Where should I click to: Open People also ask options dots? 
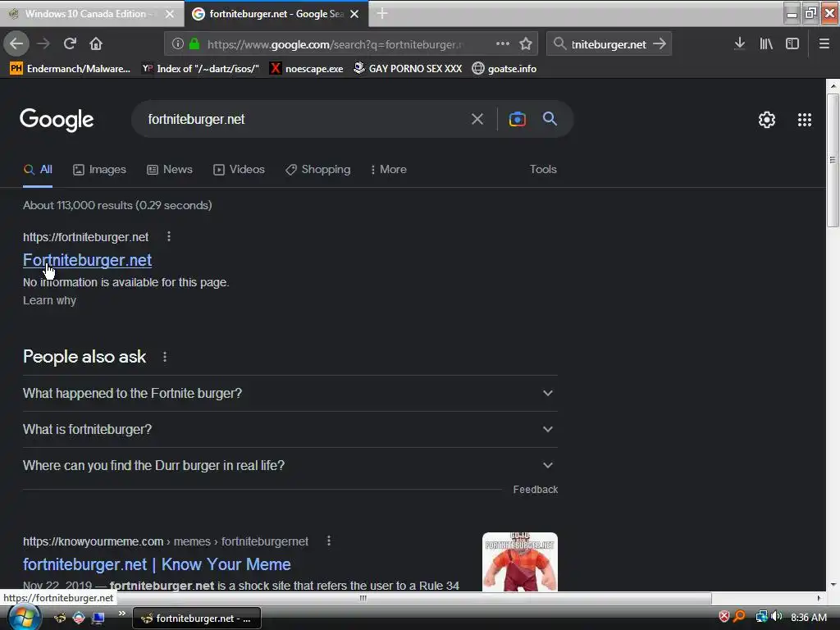[x=165, y=357]
